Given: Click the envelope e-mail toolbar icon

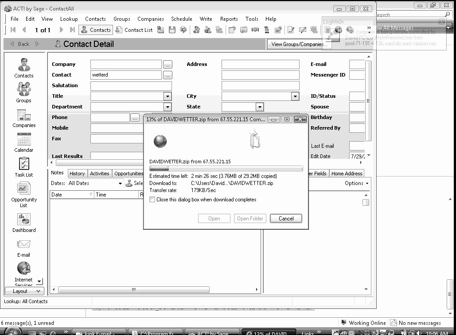Looking at the screenshot, I should pyautogui.click(x=302, y=30).
